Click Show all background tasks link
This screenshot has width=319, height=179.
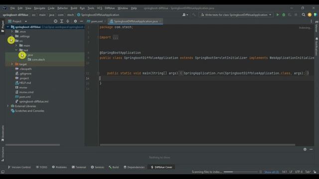tap(271, 172)
